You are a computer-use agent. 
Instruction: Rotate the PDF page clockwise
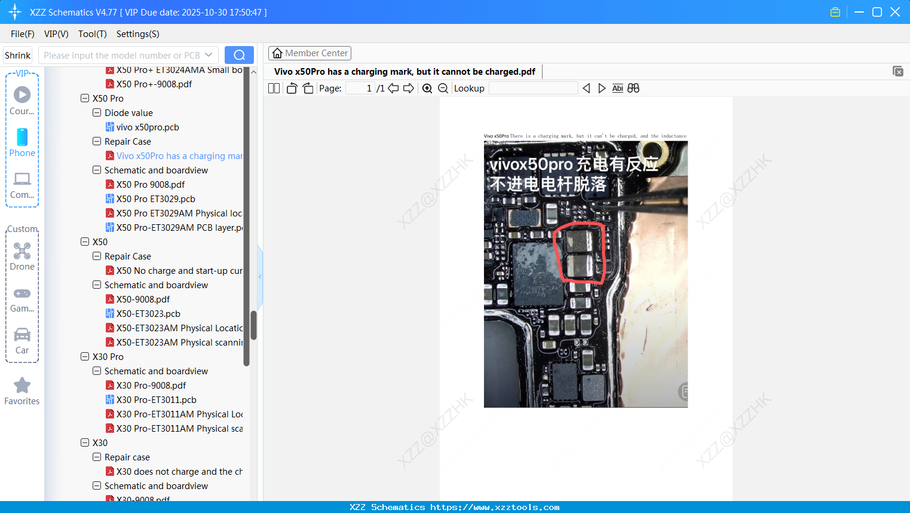[x=307, y=88]
